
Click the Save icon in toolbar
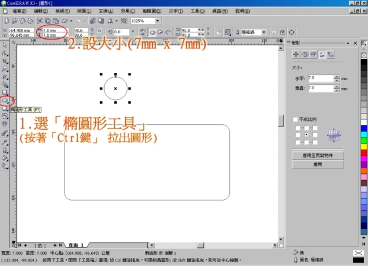[x=23, y=21]
